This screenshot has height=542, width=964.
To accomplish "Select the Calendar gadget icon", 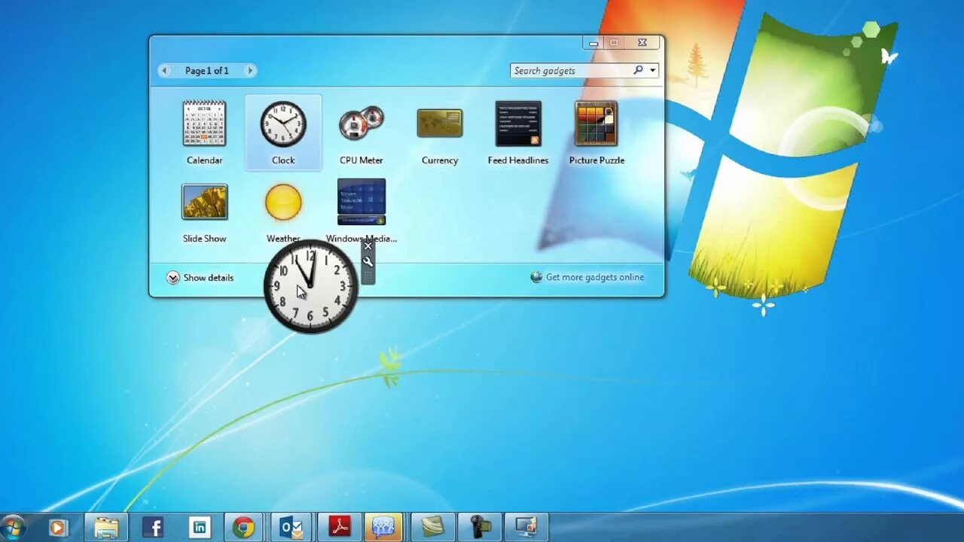I will (x=204, y=123).
